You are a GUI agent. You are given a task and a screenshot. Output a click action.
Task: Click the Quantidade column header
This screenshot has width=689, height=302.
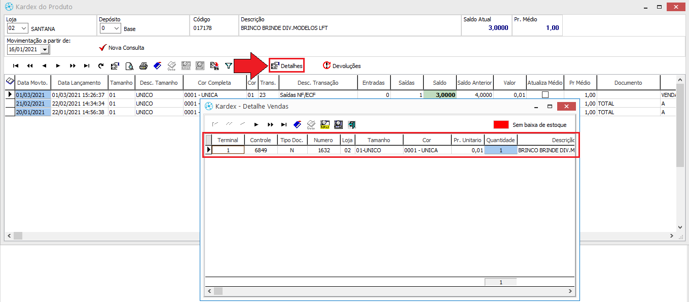(500, 140)
